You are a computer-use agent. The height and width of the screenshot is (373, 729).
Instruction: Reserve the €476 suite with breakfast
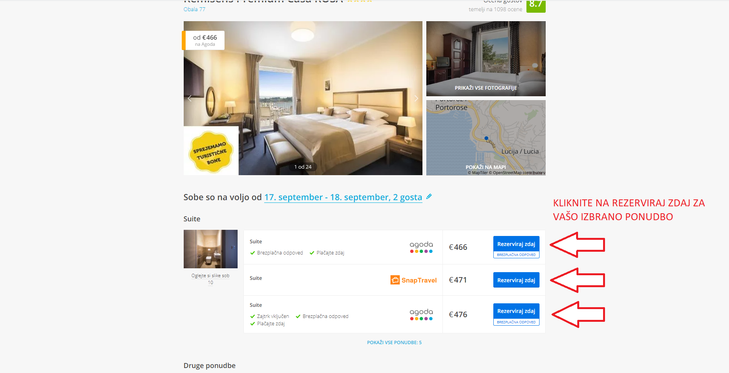pyautogui.click(x=516, y=311)
